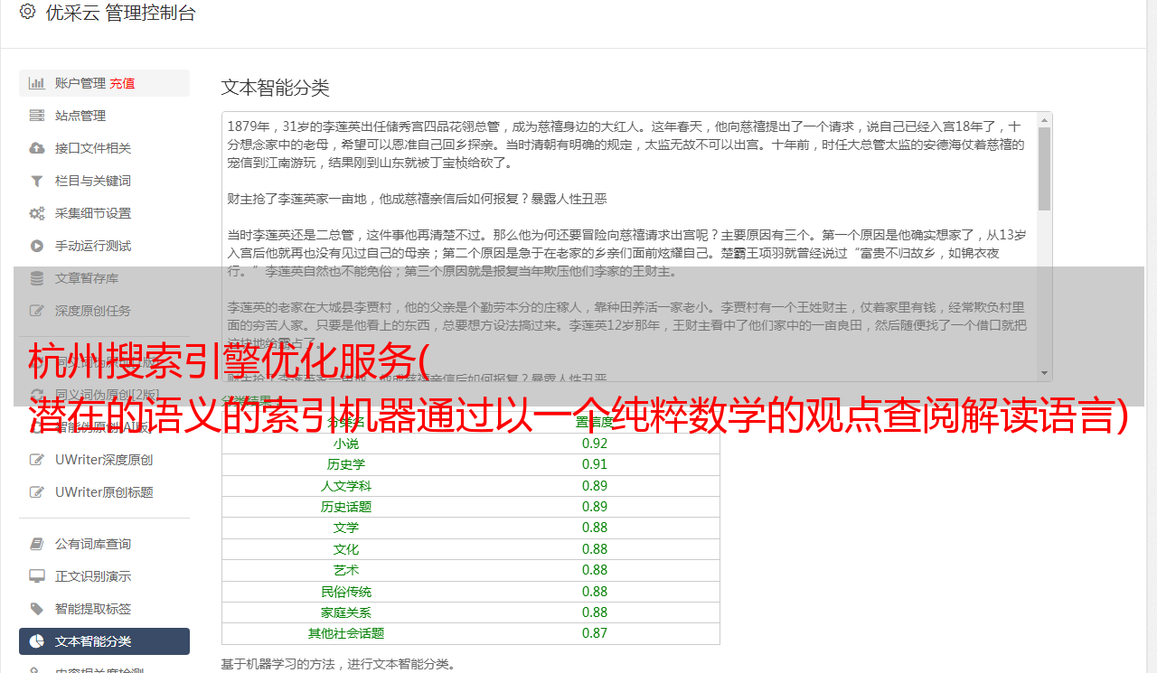Image resolution: width=1157 pixels, height=673 pixels.
Task: Click the 历史学 category cell
Action: (x=346, y=464)
